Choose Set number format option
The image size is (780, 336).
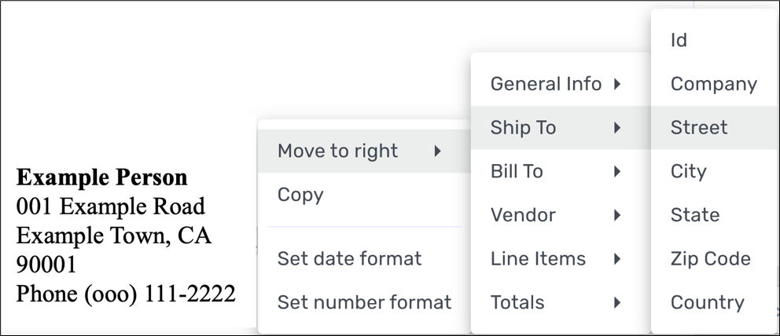364,302
